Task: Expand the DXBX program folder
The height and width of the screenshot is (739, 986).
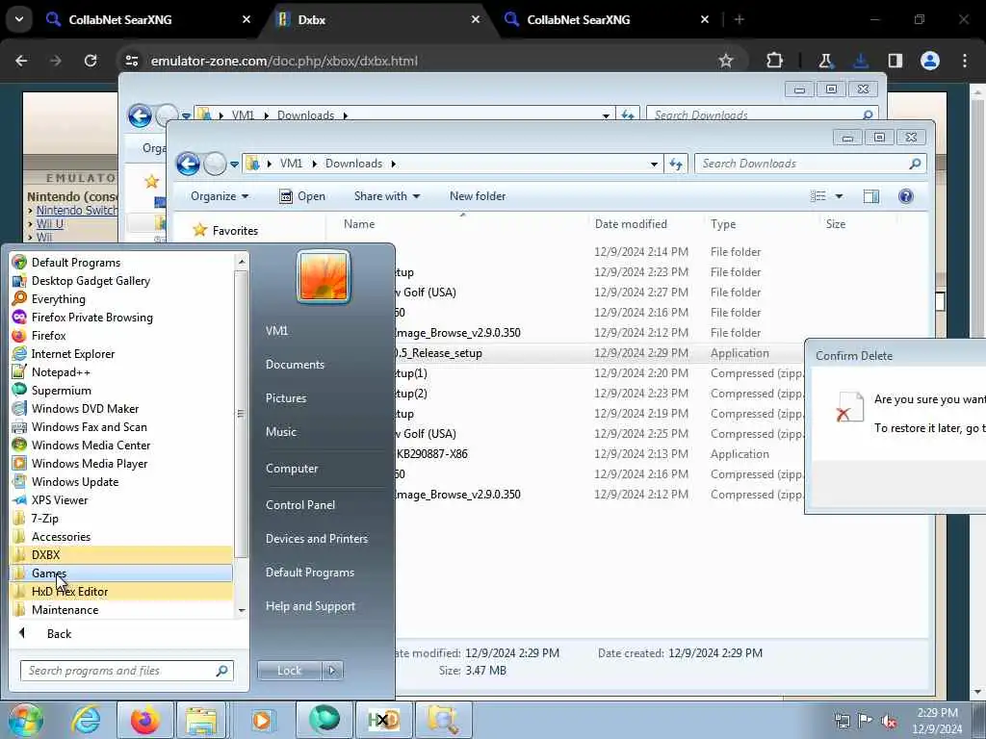Action: [45, 555]
